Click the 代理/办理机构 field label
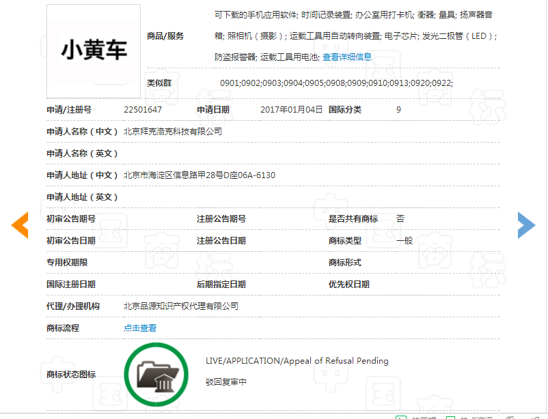Viewport: 548px width, 419px height. [73, 306]
